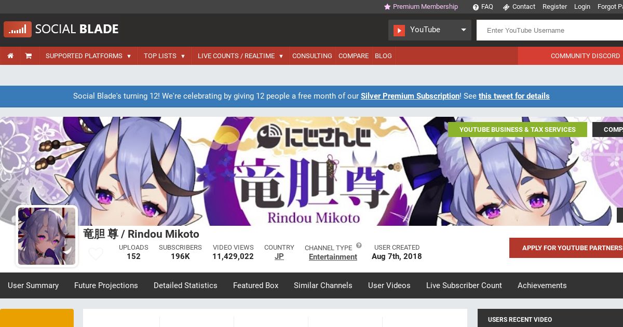Expand the Supported Platforms menu
Viewport: 623px width, 327px height.
(x=88, y=56)
